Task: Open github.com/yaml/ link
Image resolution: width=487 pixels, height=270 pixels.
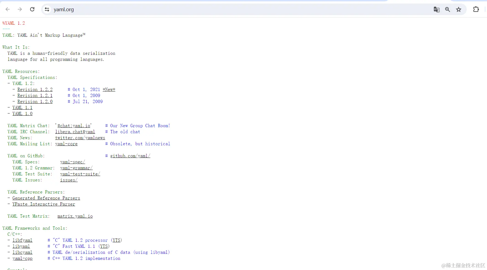Action: [130, 156]
